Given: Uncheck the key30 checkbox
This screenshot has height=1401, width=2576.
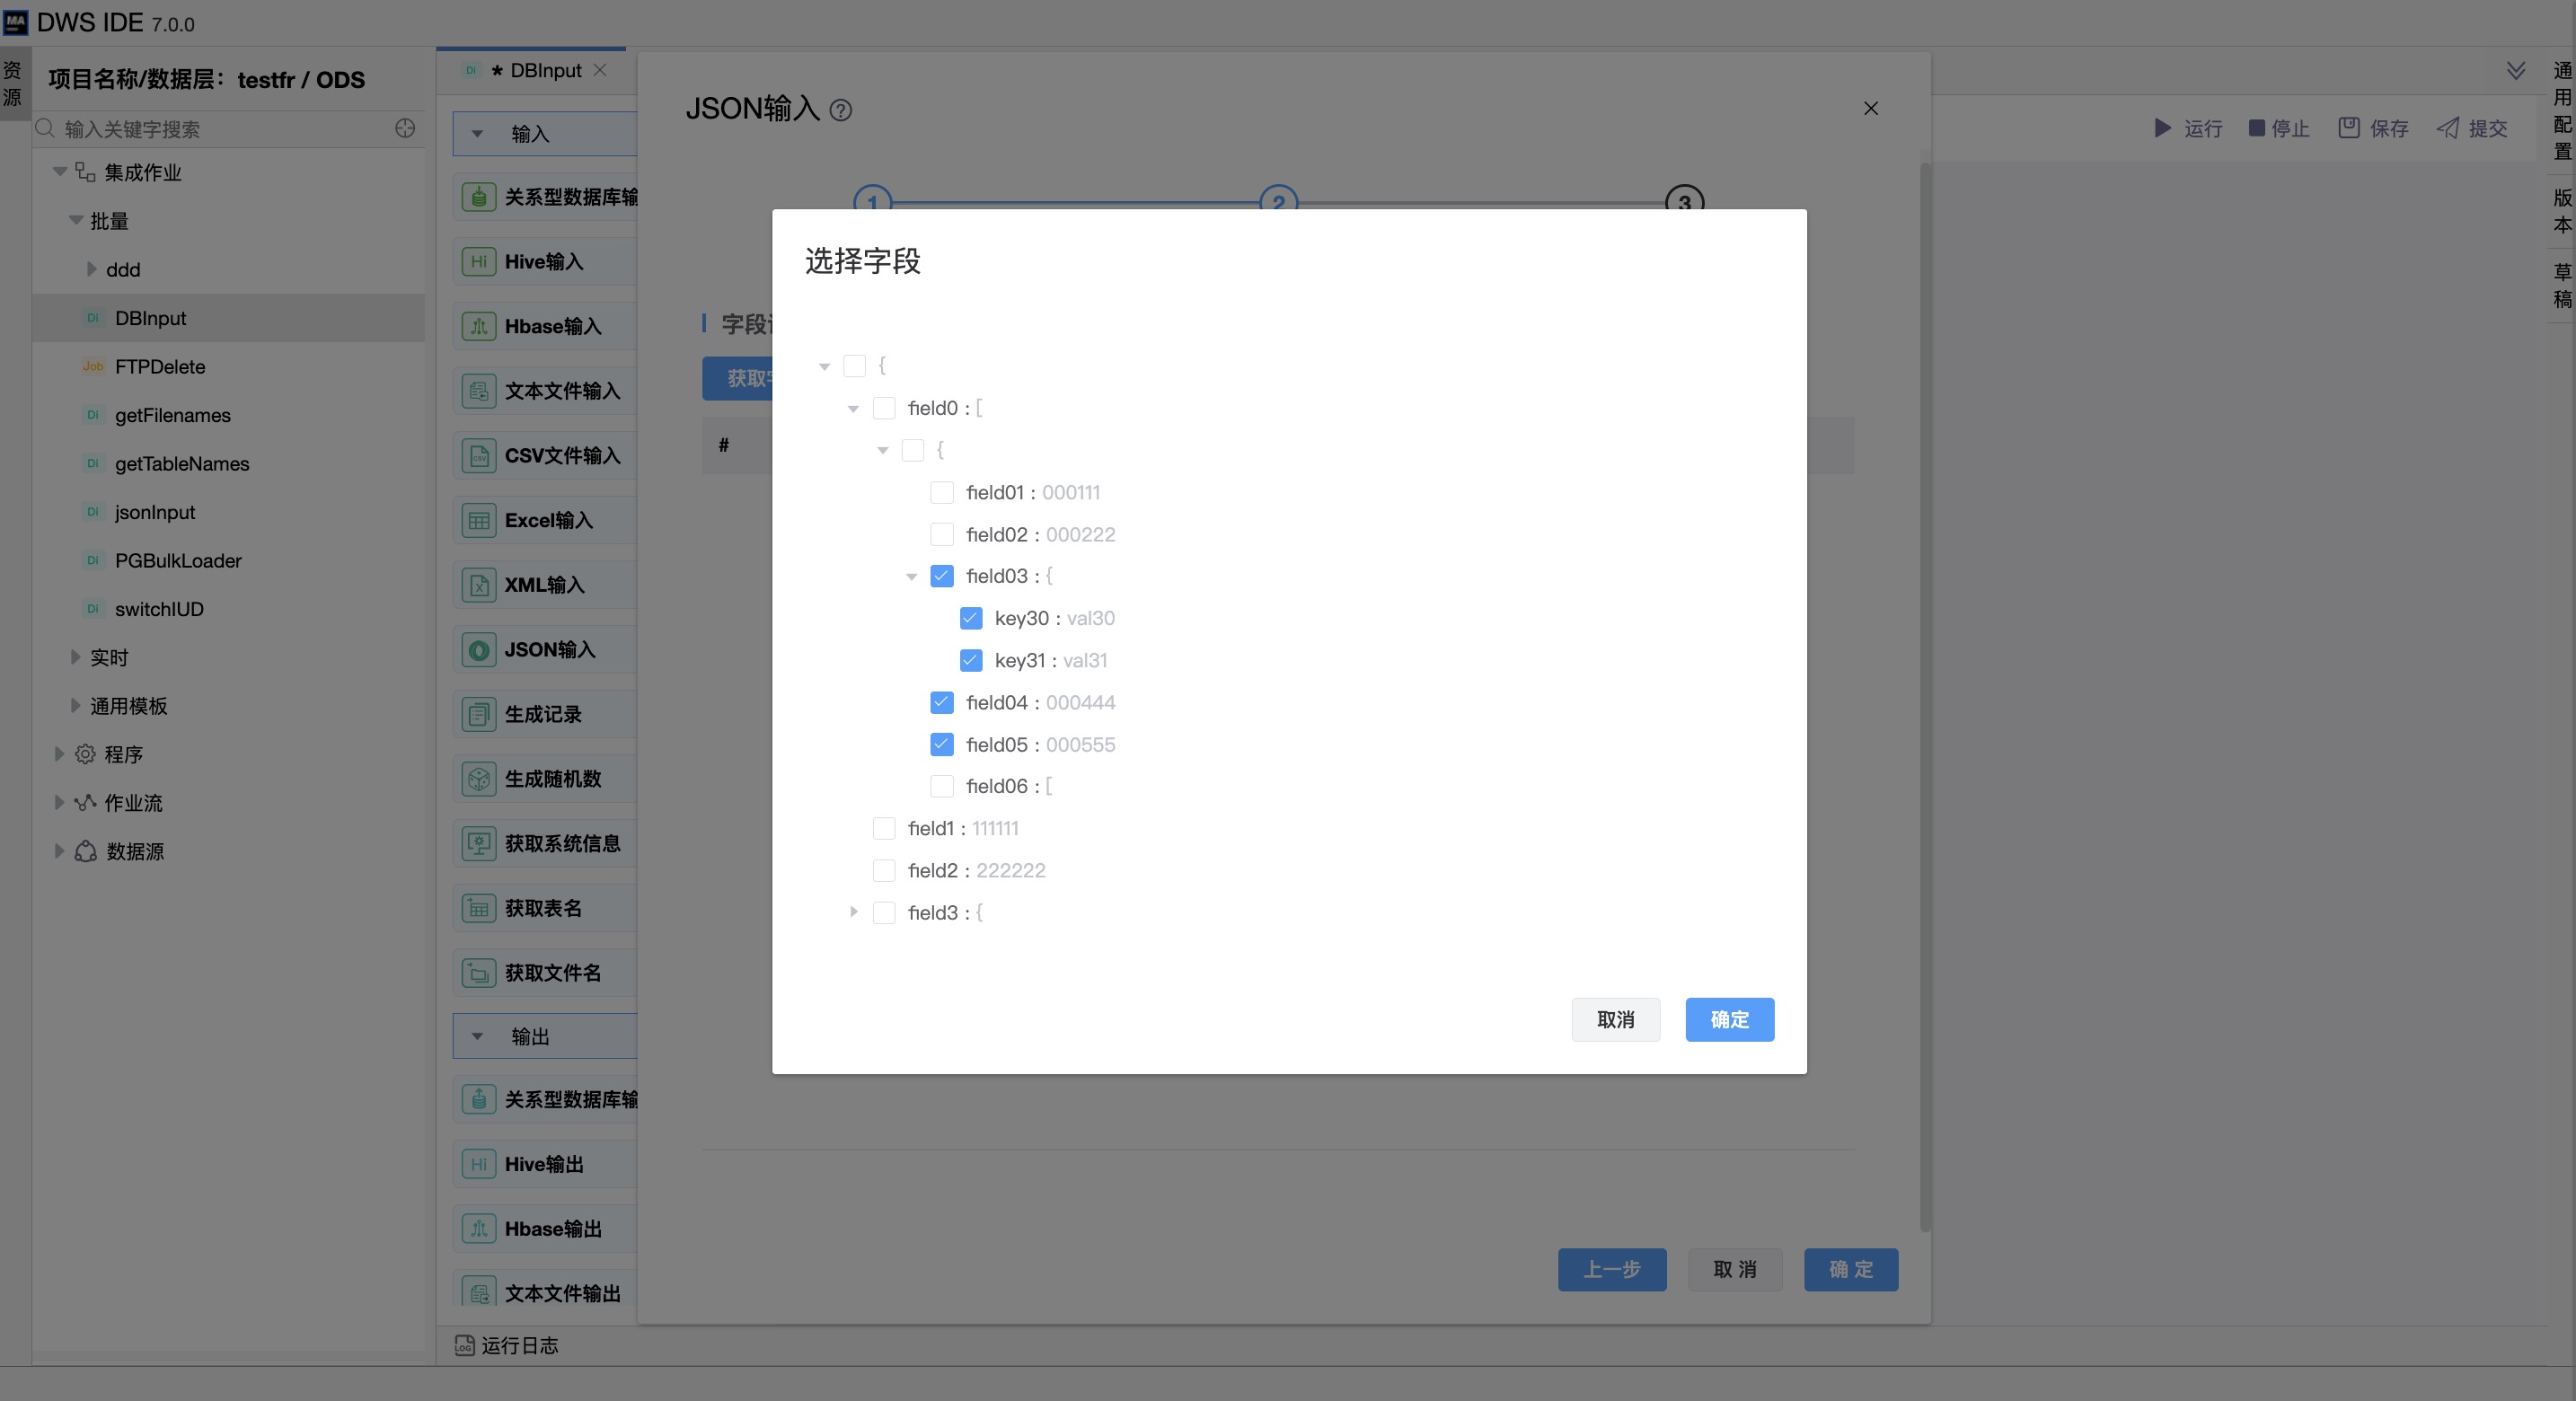Looking at the screenshot, I should pyautogui.click(x=970, y=618).
